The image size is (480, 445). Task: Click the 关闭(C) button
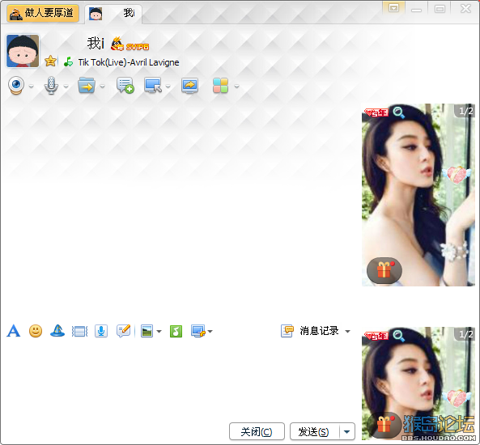[257, 432]
